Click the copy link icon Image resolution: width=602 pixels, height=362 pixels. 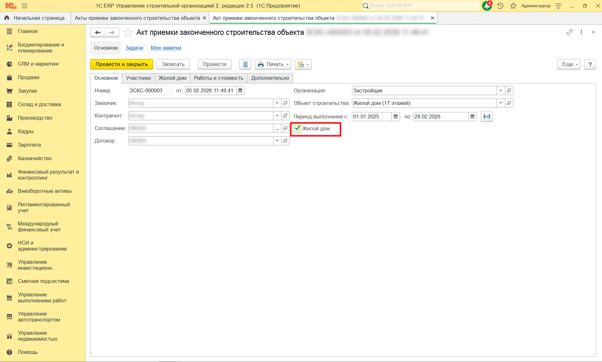(569, 32)
